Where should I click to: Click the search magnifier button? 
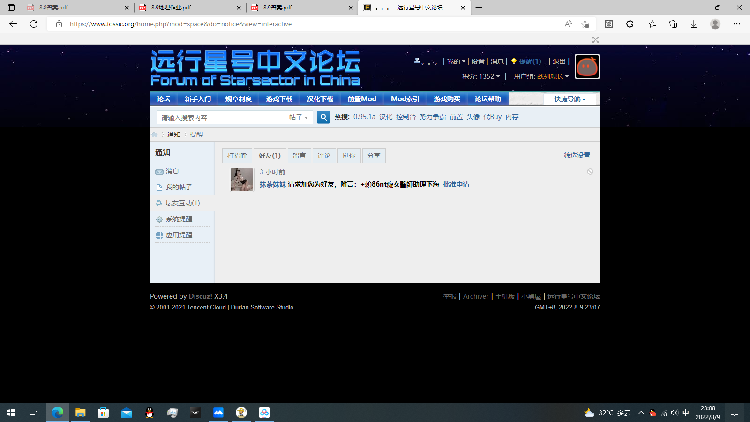323,117
